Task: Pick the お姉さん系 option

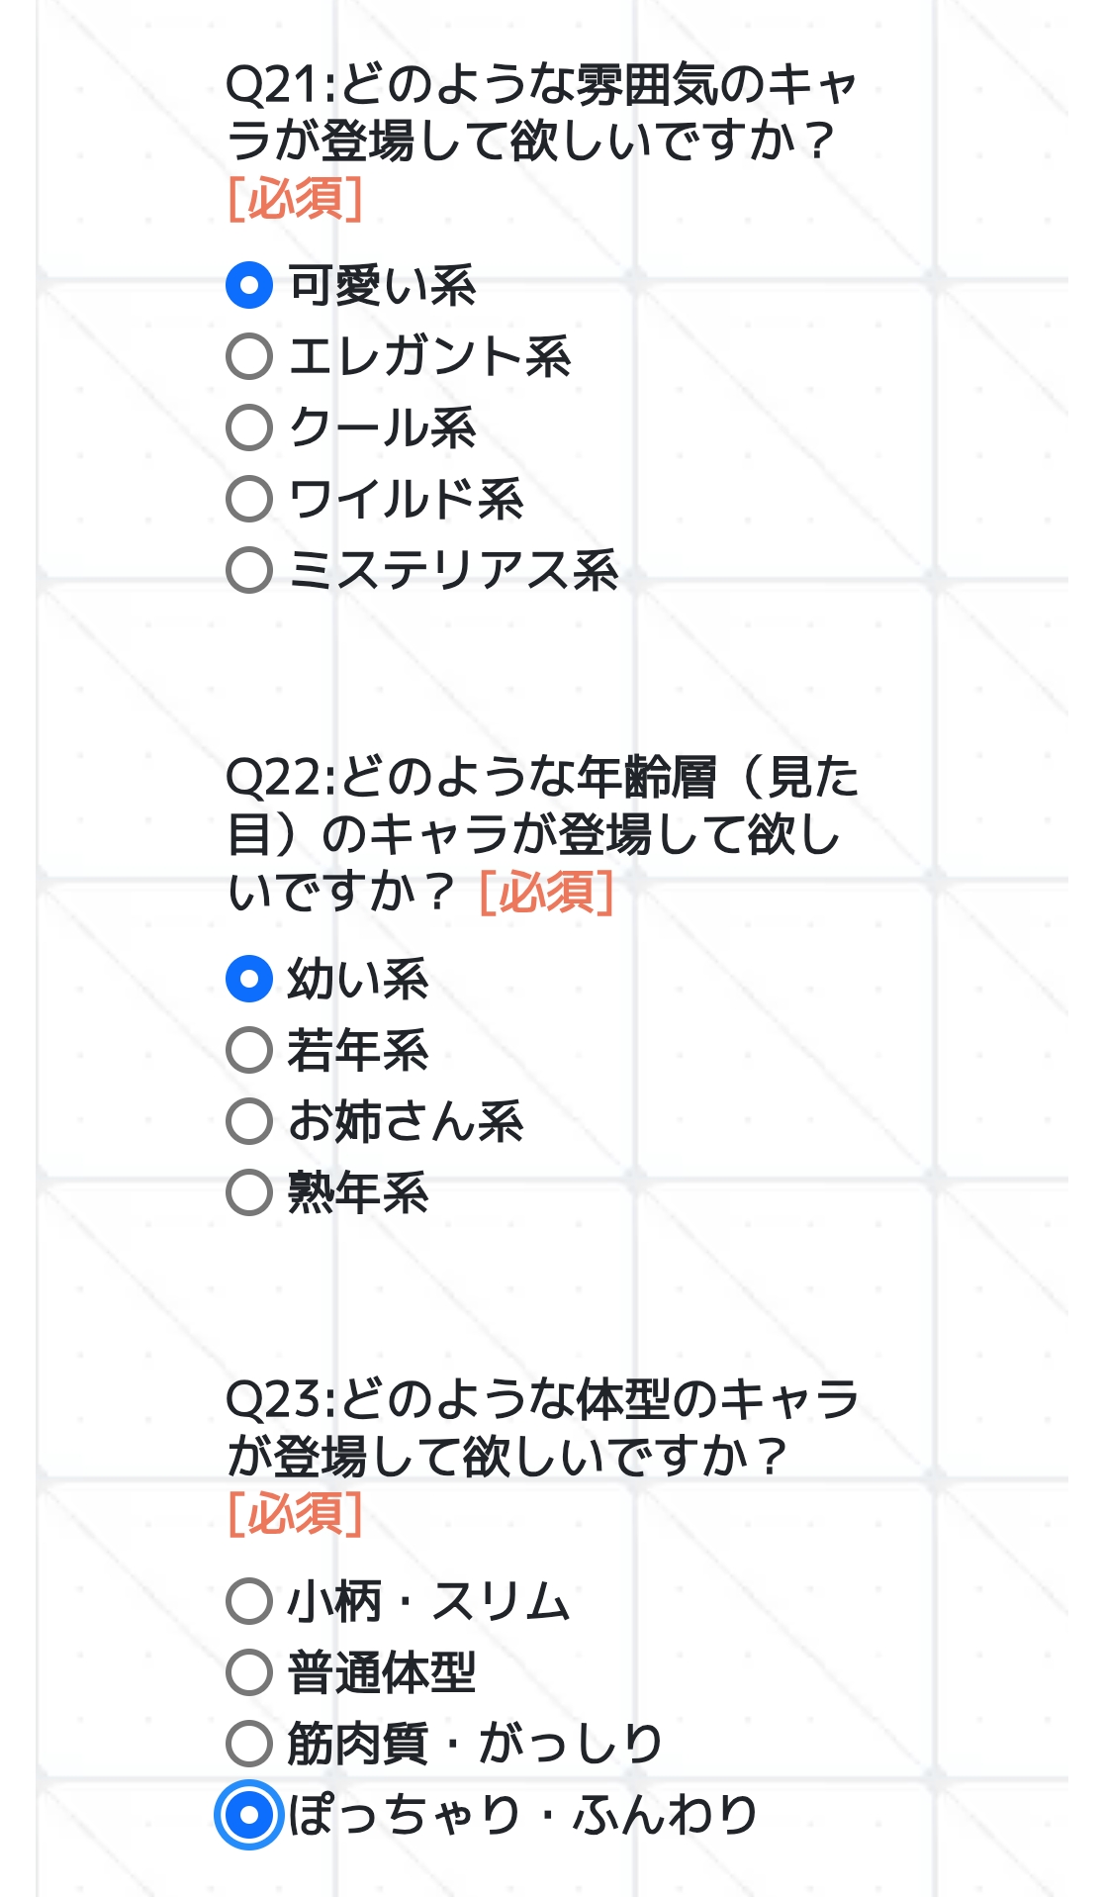Action: click(x=249, y=1121)
